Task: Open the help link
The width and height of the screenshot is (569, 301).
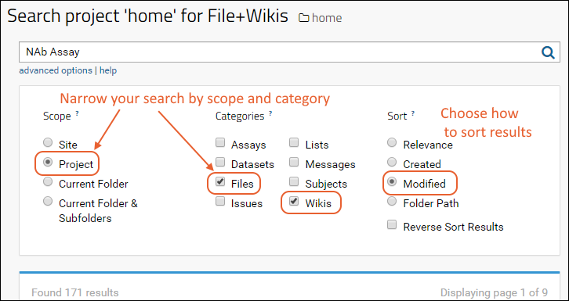Action: [108, 70]
